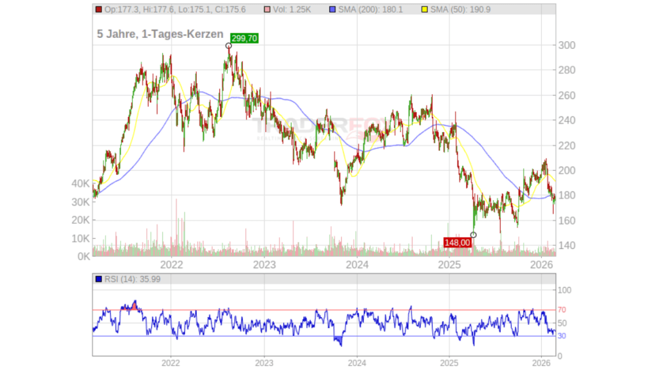Image resolution: width=659 pixels, height=370 pixels.
Task: Select 2023 on the RSI panel time axis
Action: point(264,362)
